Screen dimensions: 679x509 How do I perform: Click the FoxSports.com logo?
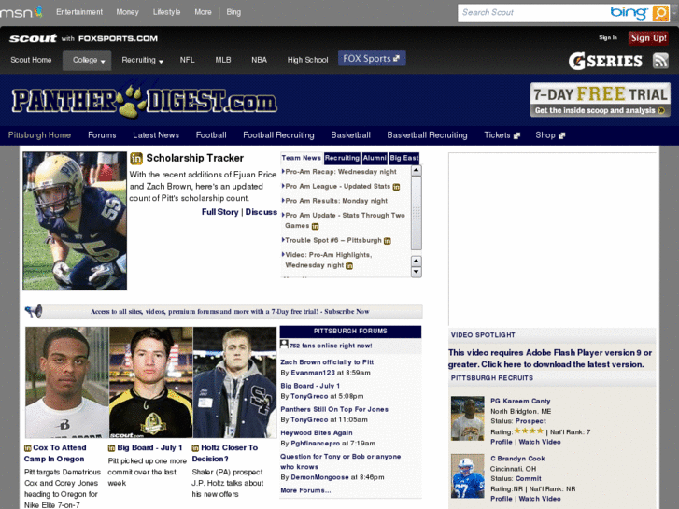(x=118, y=38)
